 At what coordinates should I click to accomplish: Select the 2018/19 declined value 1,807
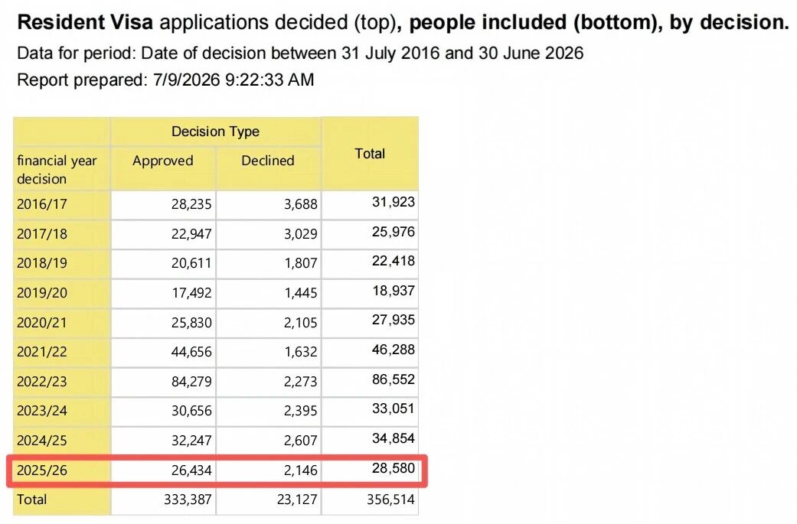click(x=300, y=263)
